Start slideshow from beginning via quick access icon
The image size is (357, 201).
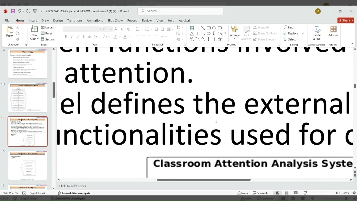tap(35, 11)
